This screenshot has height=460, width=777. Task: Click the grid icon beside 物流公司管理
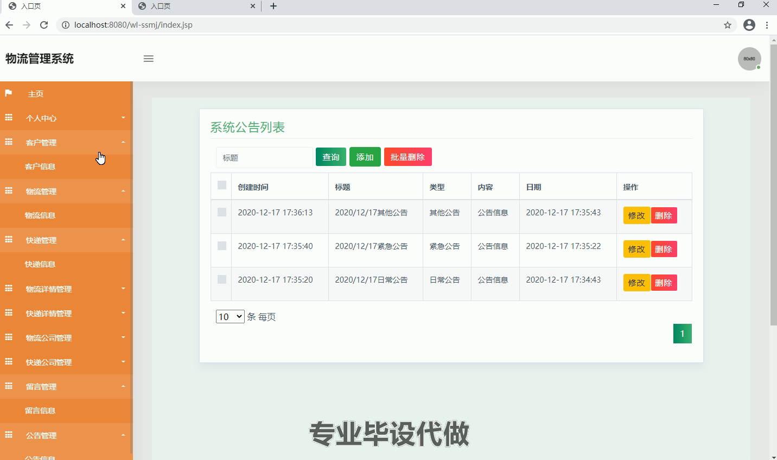[x=9, y=337]
